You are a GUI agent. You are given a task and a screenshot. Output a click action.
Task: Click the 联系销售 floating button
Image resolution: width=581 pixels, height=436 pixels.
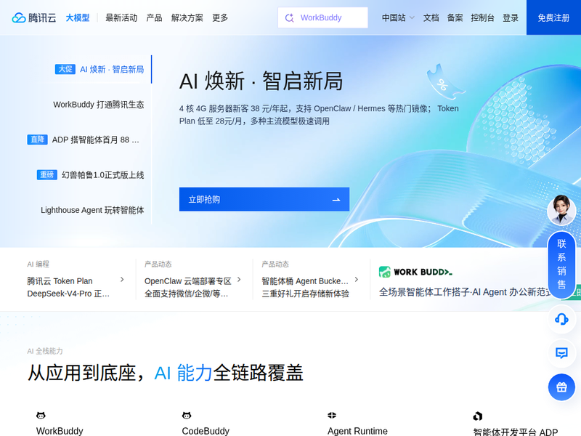click(x=561, y=264)
